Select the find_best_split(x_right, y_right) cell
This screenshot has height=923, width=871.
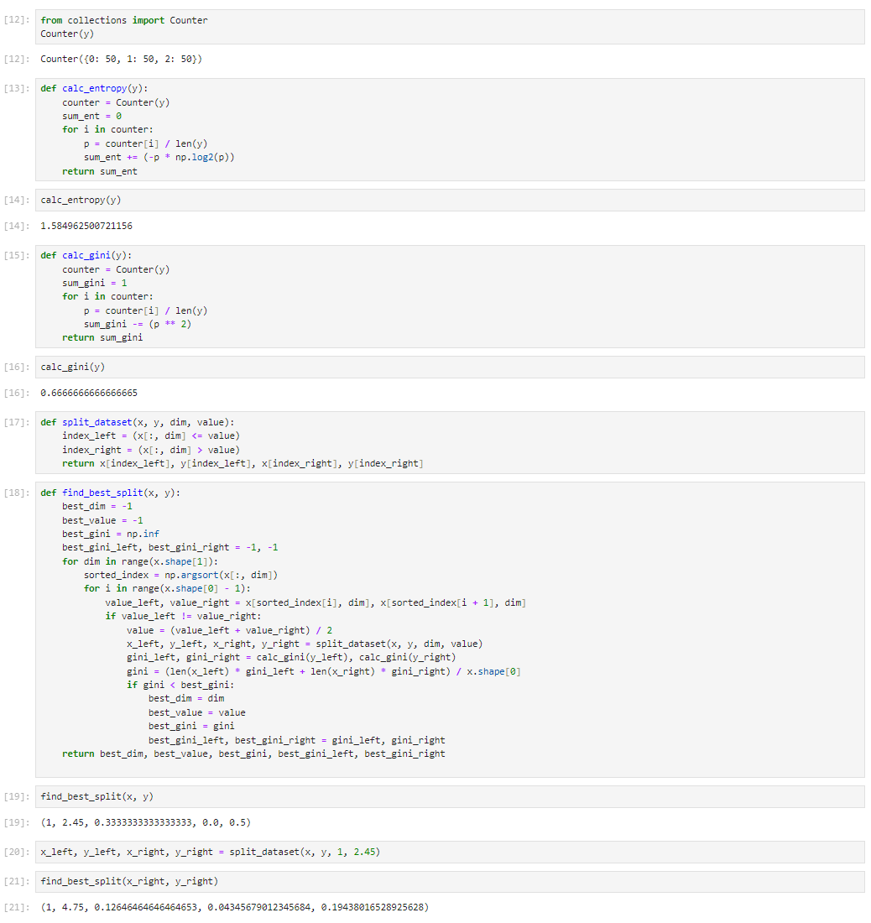coord(450,881)
